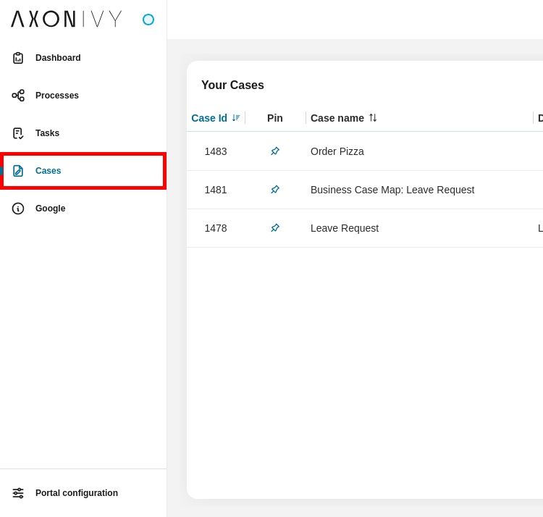Click the Cases document icon
Screen dimensions: 543x517
[18, 171]
